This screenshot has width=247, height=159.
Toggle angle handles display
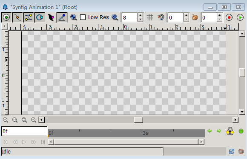click(62, 17)
